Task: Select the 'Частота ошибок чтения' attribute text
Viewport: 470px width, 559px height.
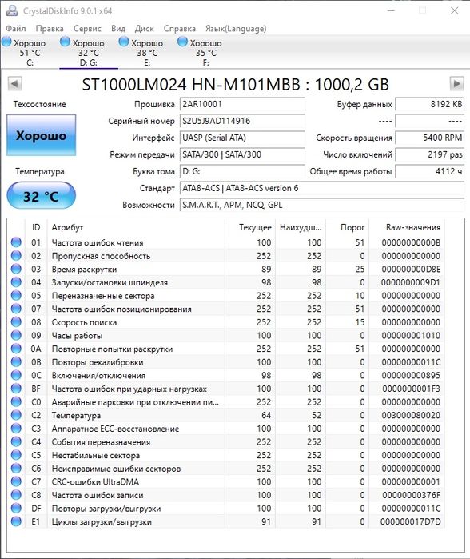Action: click(x=98, y=243)
